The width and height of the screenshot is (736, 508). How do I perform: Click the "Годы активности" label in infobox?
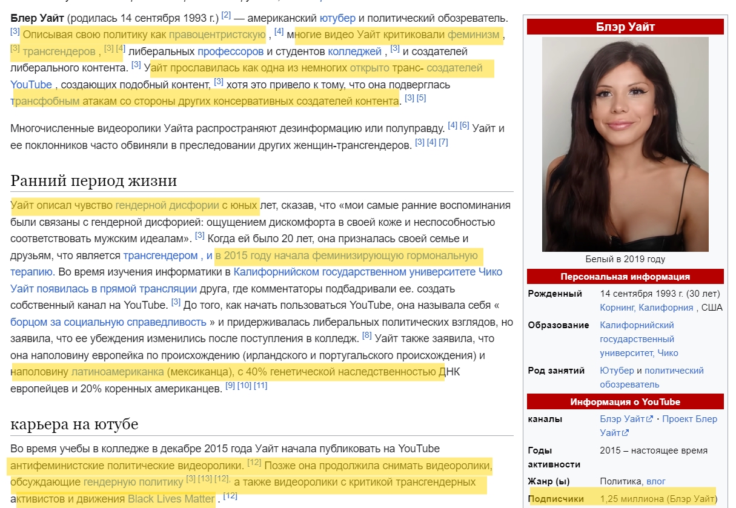coord(554,458)
